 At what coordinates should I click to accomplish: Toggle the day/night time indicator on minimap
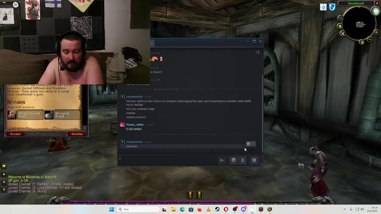pyautogui.click(x=376, y=11)
